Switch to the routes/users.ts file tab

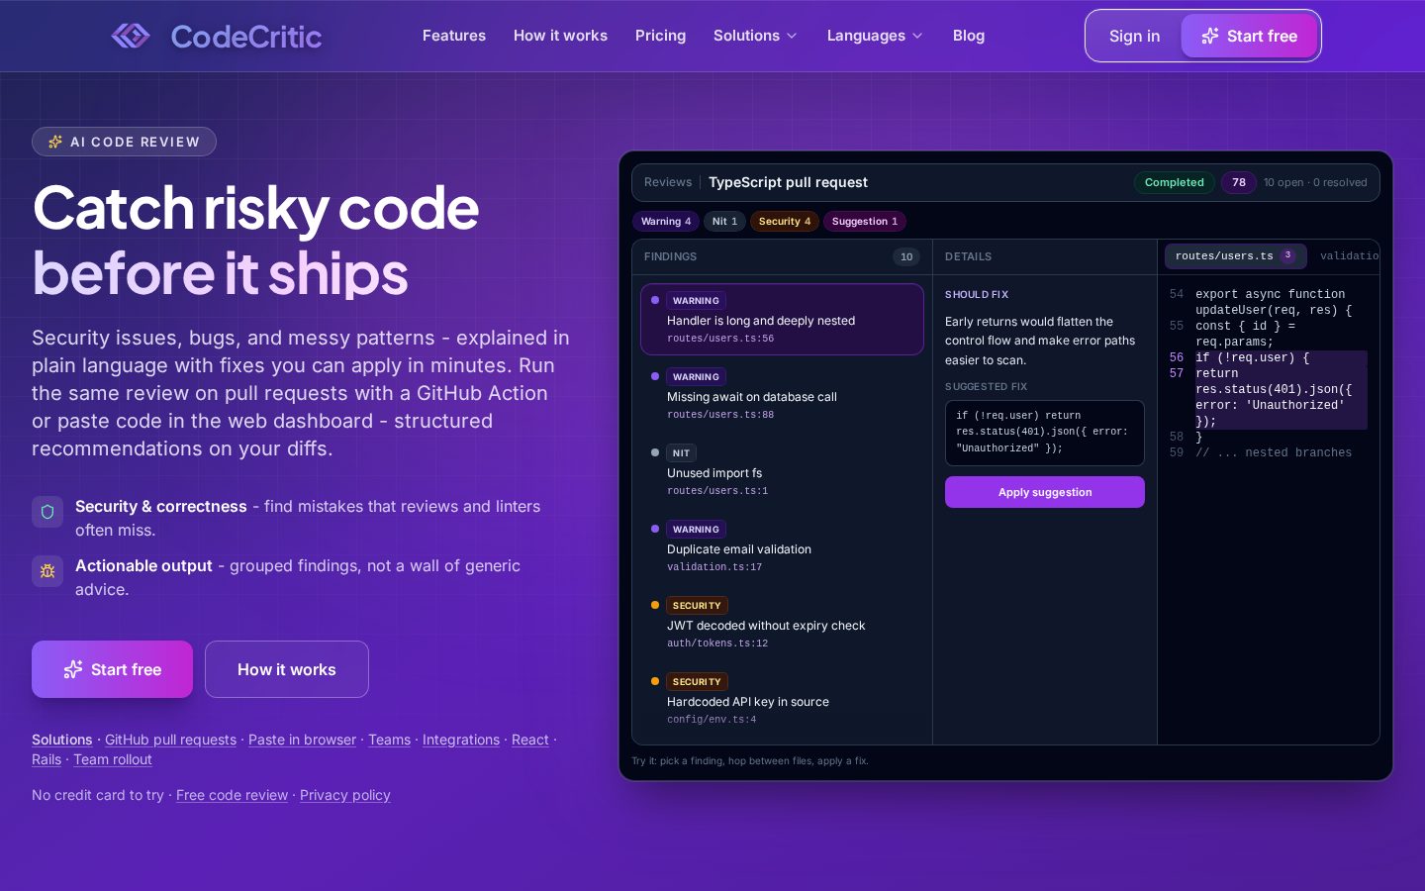pos(1235,256)
